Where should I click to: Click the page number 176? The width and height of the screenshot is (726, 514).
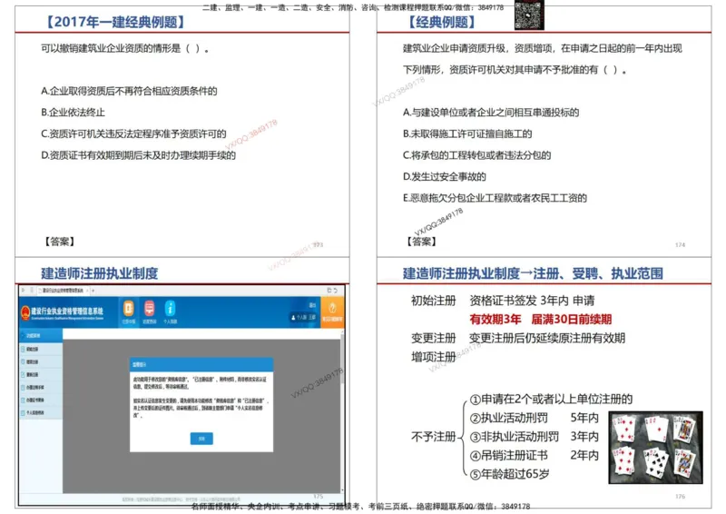point(680,497)
